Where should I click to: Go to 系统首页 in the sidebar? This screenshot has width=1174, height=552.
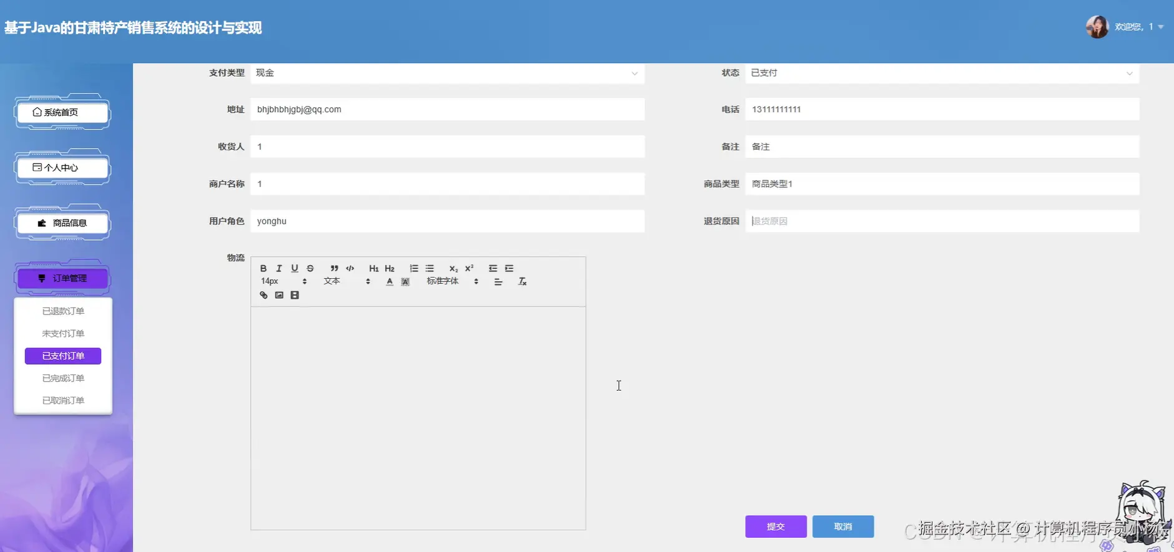tap(62, 112)
